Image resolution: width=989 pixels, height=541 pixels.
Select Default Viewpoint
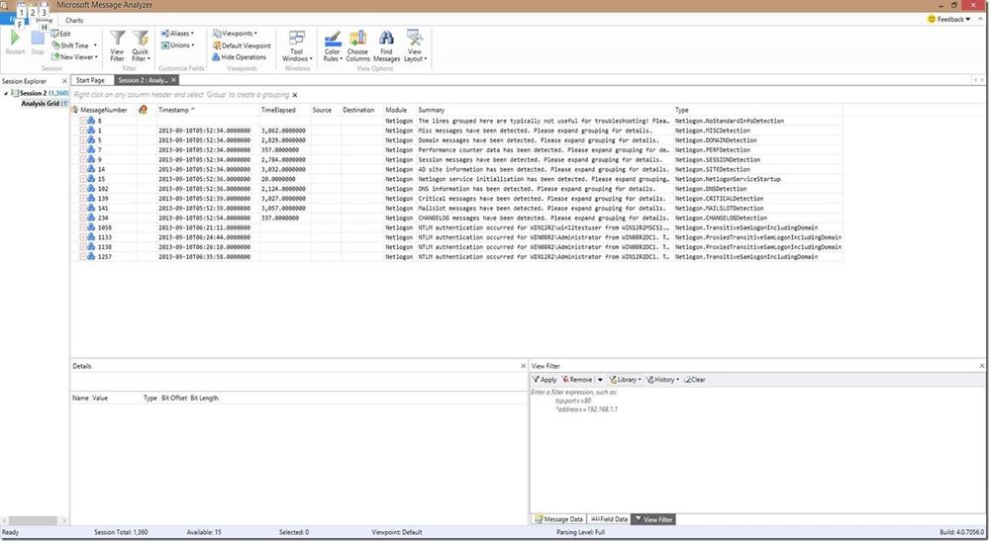242,45
